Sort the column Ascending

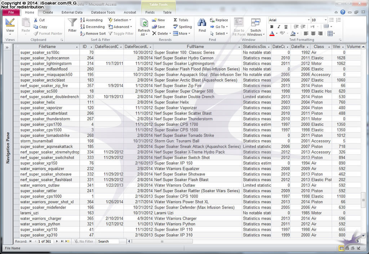click(x=91, y=20)
